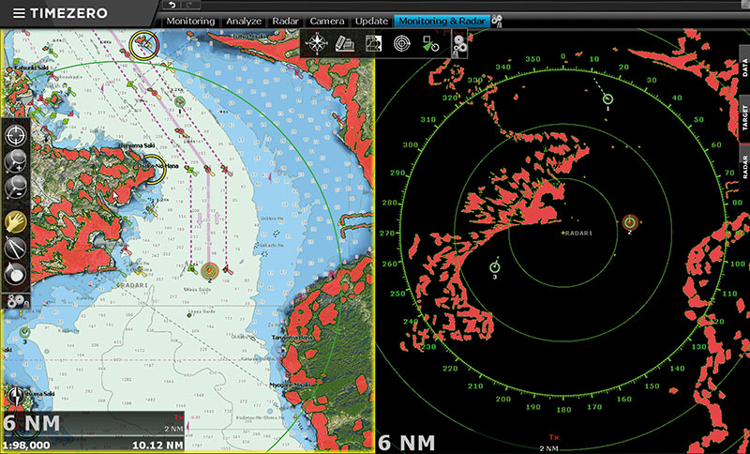Toggle the target tracking icon in top ribbon
Screen dimensions: 750x454
(x=430, y=43)
